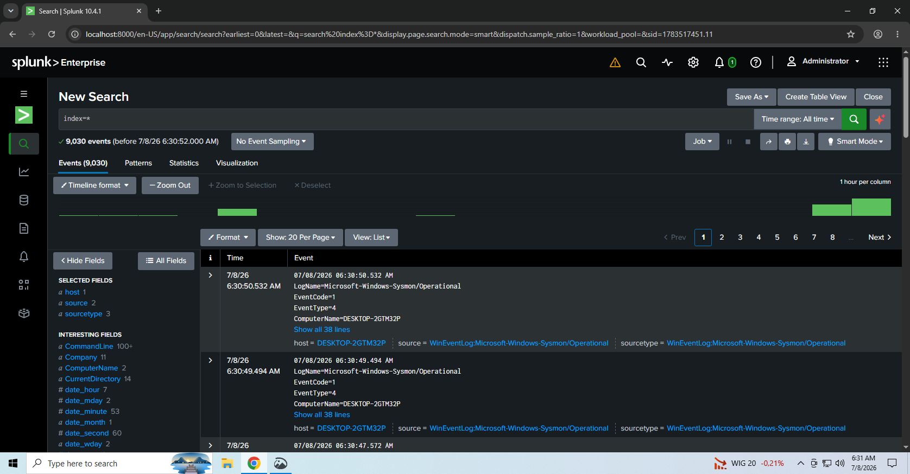The width and height of the screenshot is (910, 474).
Task: Go to results page 8
Action: click(x=832, y=238)
